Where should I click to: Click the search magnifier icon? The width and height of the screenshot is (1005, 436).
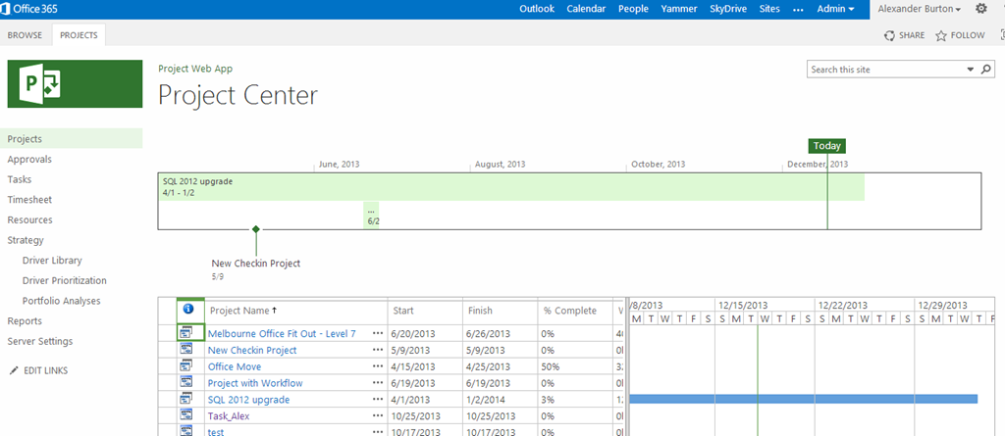point(986,70)
